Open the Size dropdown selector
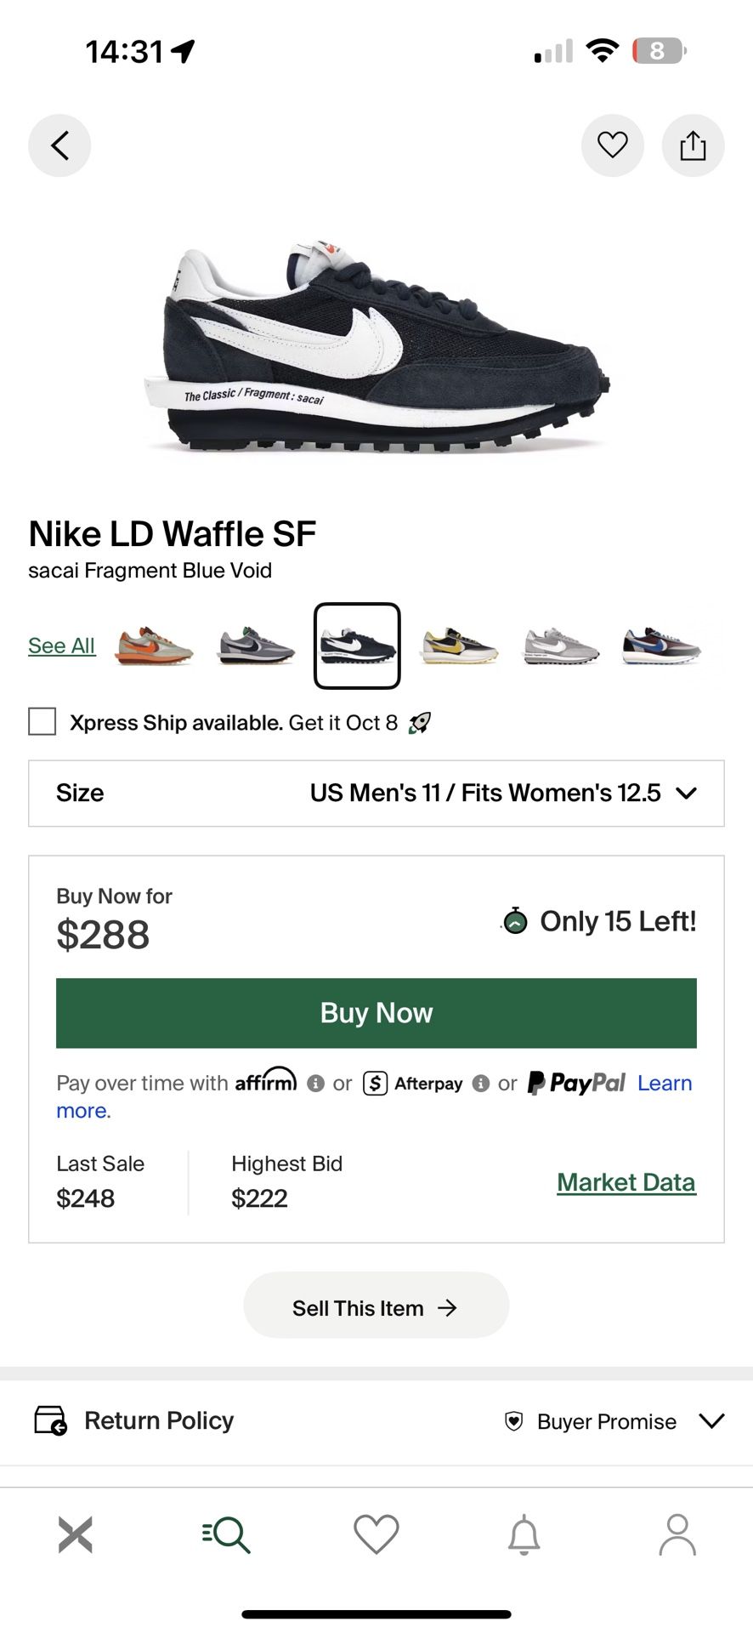Screen dimensions: 753x1633 pyautogui.click(x=376, y=794)
